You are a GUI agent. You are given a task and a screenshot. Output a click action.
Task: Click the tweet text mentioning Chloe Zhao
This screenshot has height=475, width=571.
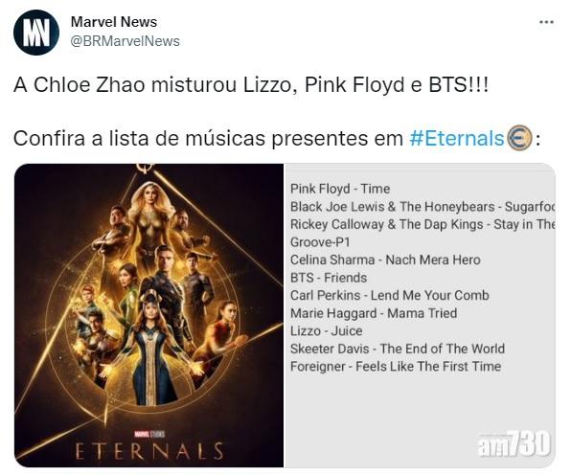click(251, 85)
